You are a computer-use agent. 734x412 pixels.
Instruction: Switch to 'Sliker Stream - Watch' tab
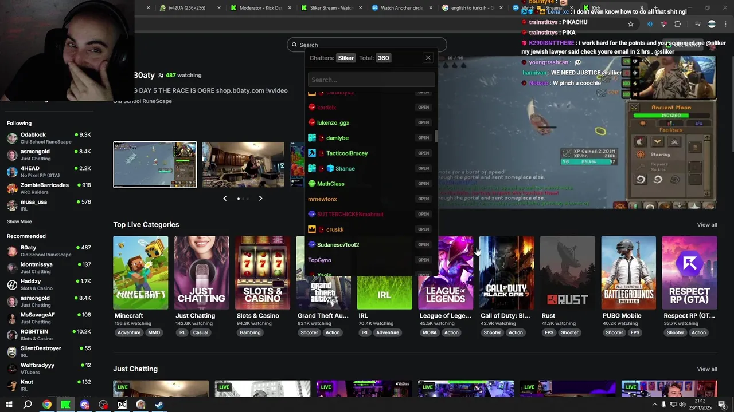coord(331,8)
